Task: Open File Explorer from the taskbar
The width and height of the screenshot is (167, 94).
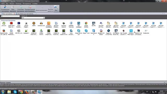Action: coord(9,92)
